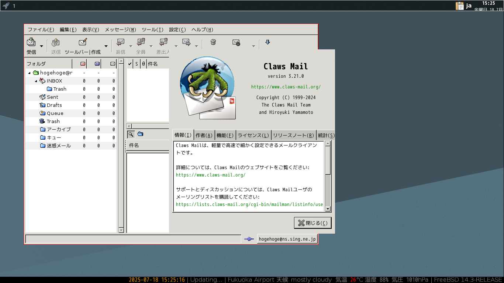
Task: Open the 全員 reply-all dropdown arrow
Action: [151, 46]
